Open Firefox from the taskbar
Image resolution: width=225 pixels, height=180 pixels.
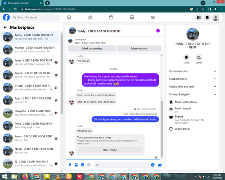[x=25, y=176]
